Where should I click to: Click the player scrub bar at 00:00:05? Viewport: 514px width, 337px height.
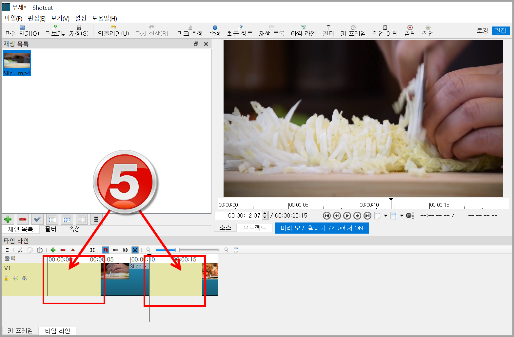tap(289, 205)
